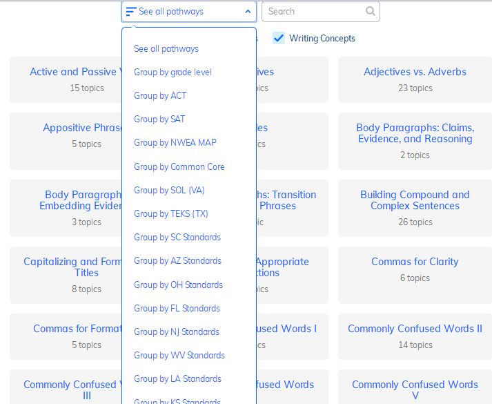
Task: Open Building Compound and Complex Sentences
Action: click(x=415, y=200)
